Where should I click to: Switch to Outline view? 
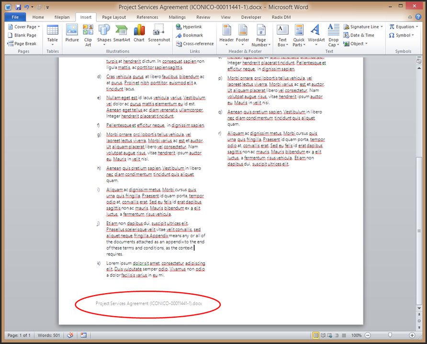(337, 335)
